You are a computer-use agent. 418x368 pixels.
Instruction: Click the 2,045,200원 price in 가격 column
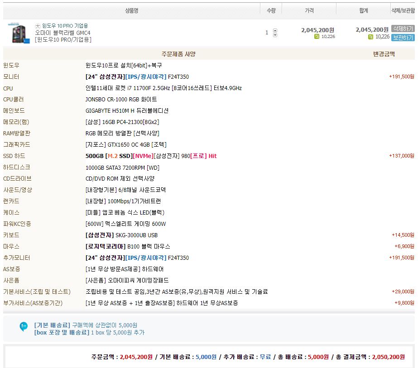pos(318,30)
